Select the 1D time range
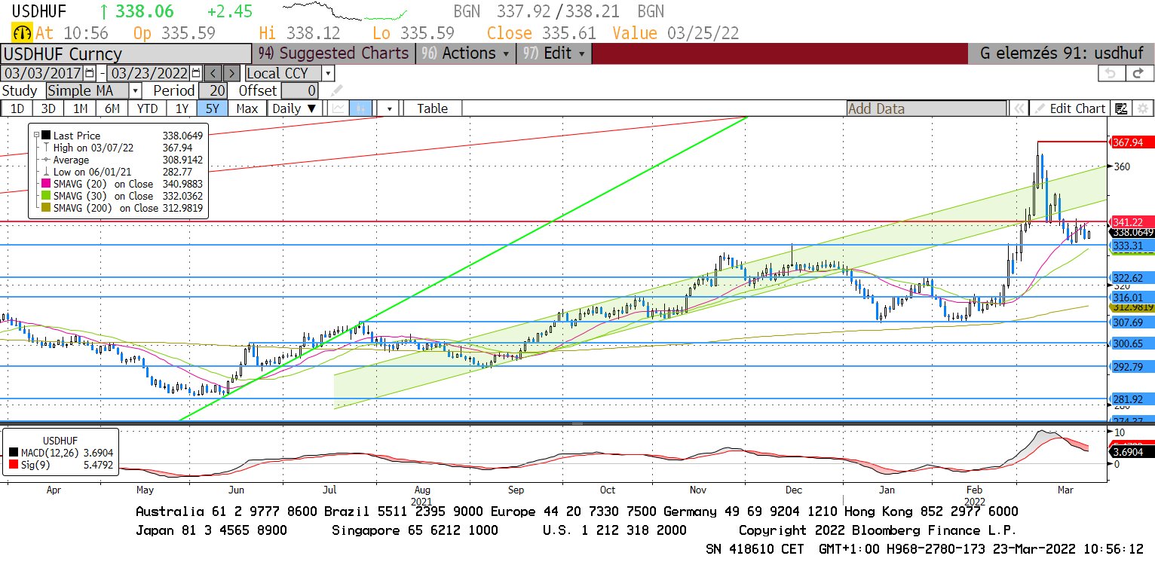The height and width of the screenshot is (571, 1155). point(16,108)
